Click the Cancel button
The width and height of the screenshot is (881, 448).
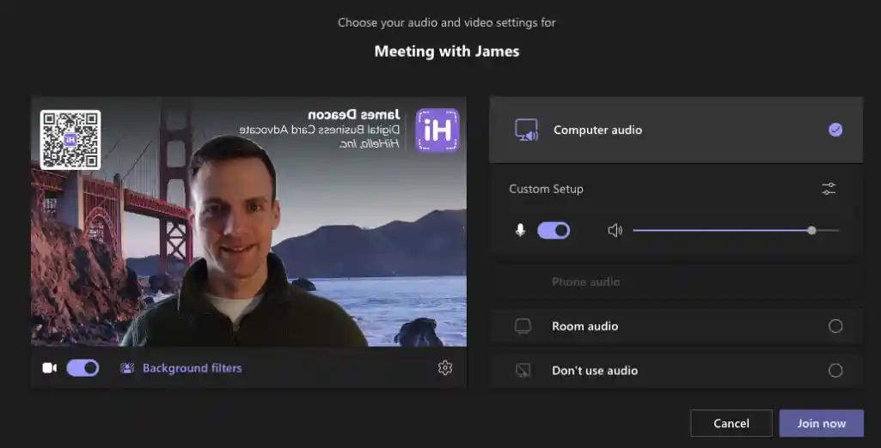tap(731, 423)
